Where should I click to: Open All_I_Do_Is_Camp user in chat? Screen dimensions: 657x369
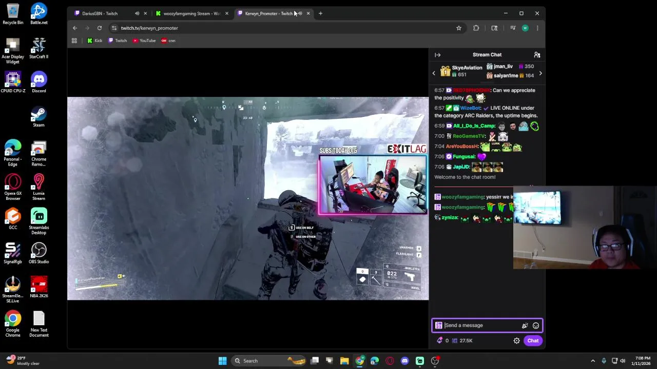click(474, 126)
